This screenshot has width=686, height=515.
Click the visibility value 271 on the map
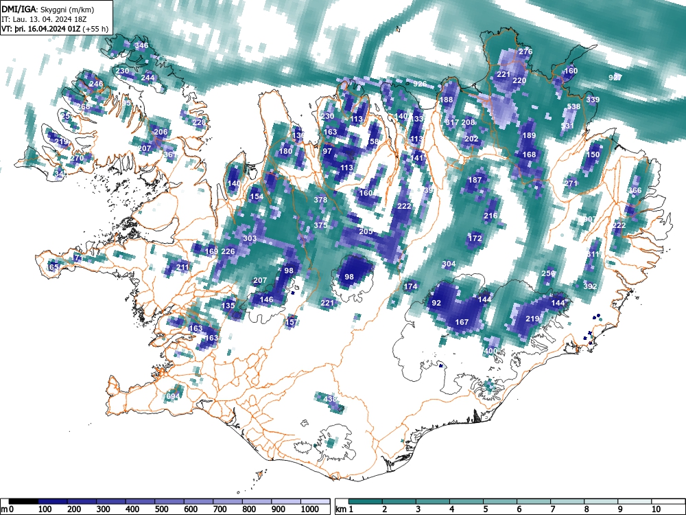(571, 183)
